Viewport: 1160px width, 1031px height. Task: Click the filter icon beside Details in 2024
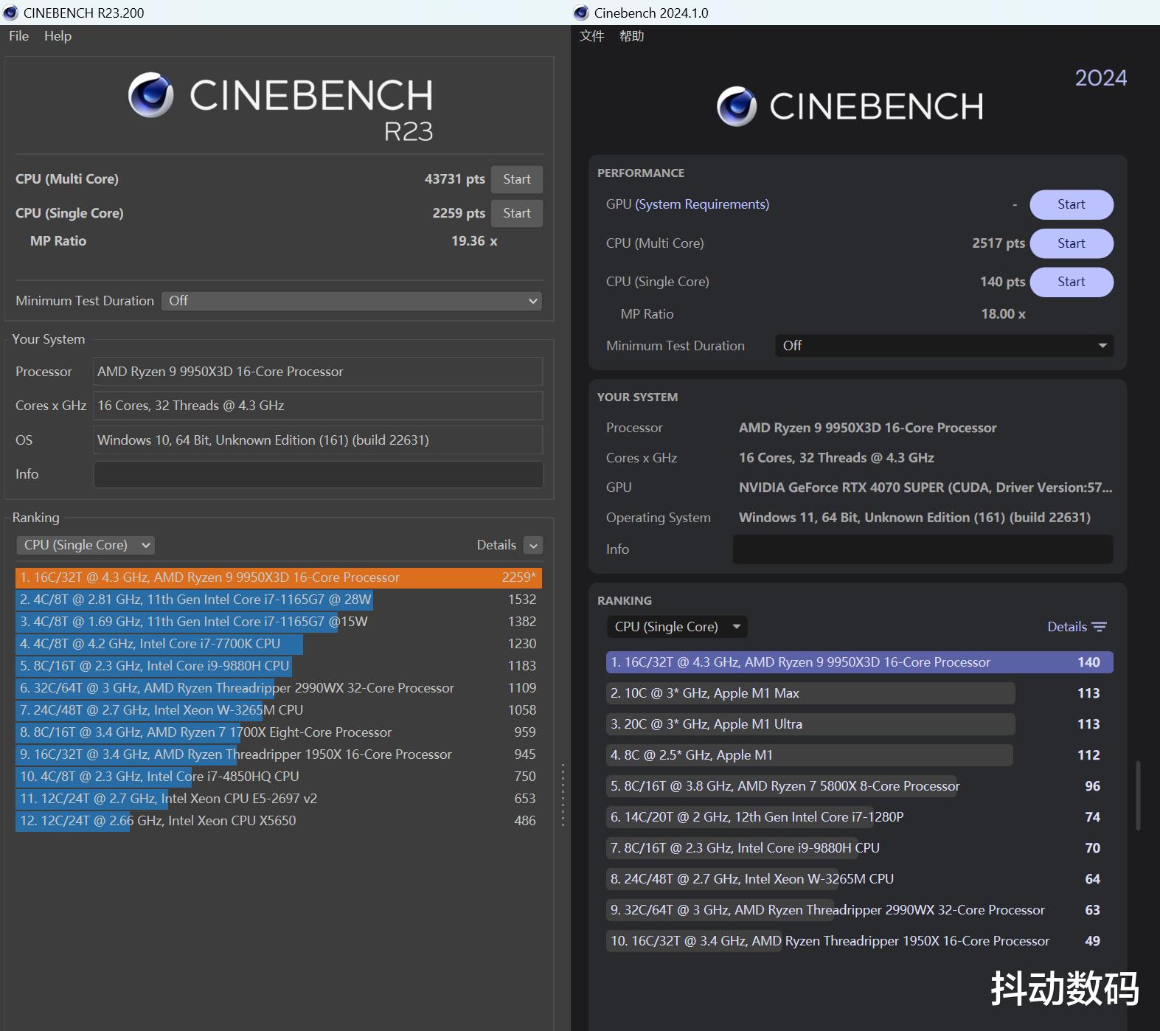point(1100,627)
